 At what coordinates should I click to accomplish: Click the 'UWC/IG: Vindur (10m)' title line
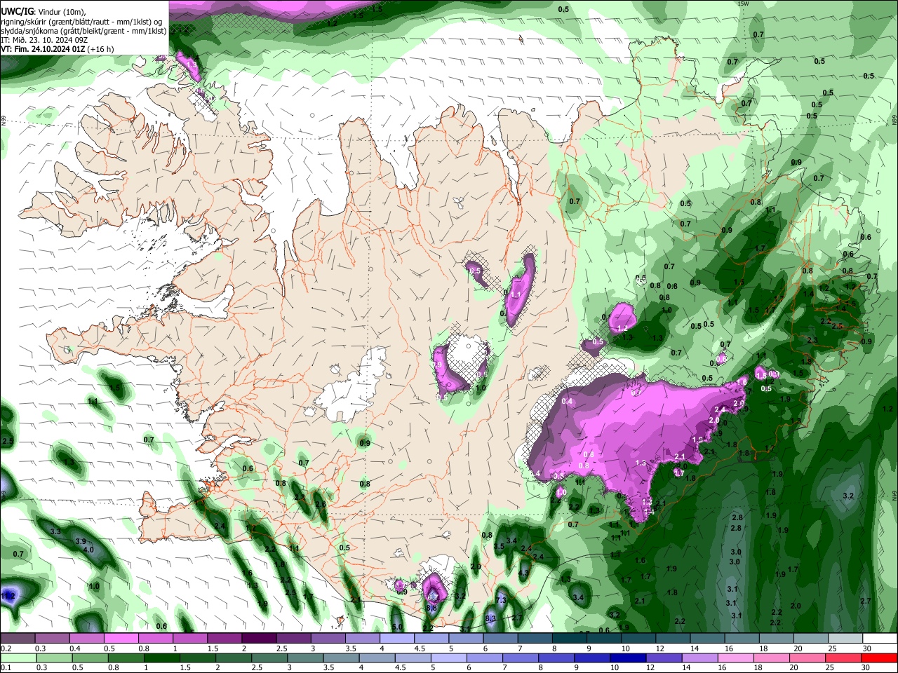coord(43,11)
